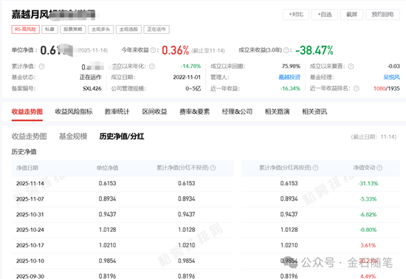Click the 2022-11-01 establishment date

coord(187,77)
